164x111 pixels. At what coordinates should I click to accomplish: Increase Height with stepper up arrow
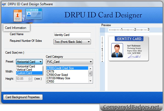(30, 78)
